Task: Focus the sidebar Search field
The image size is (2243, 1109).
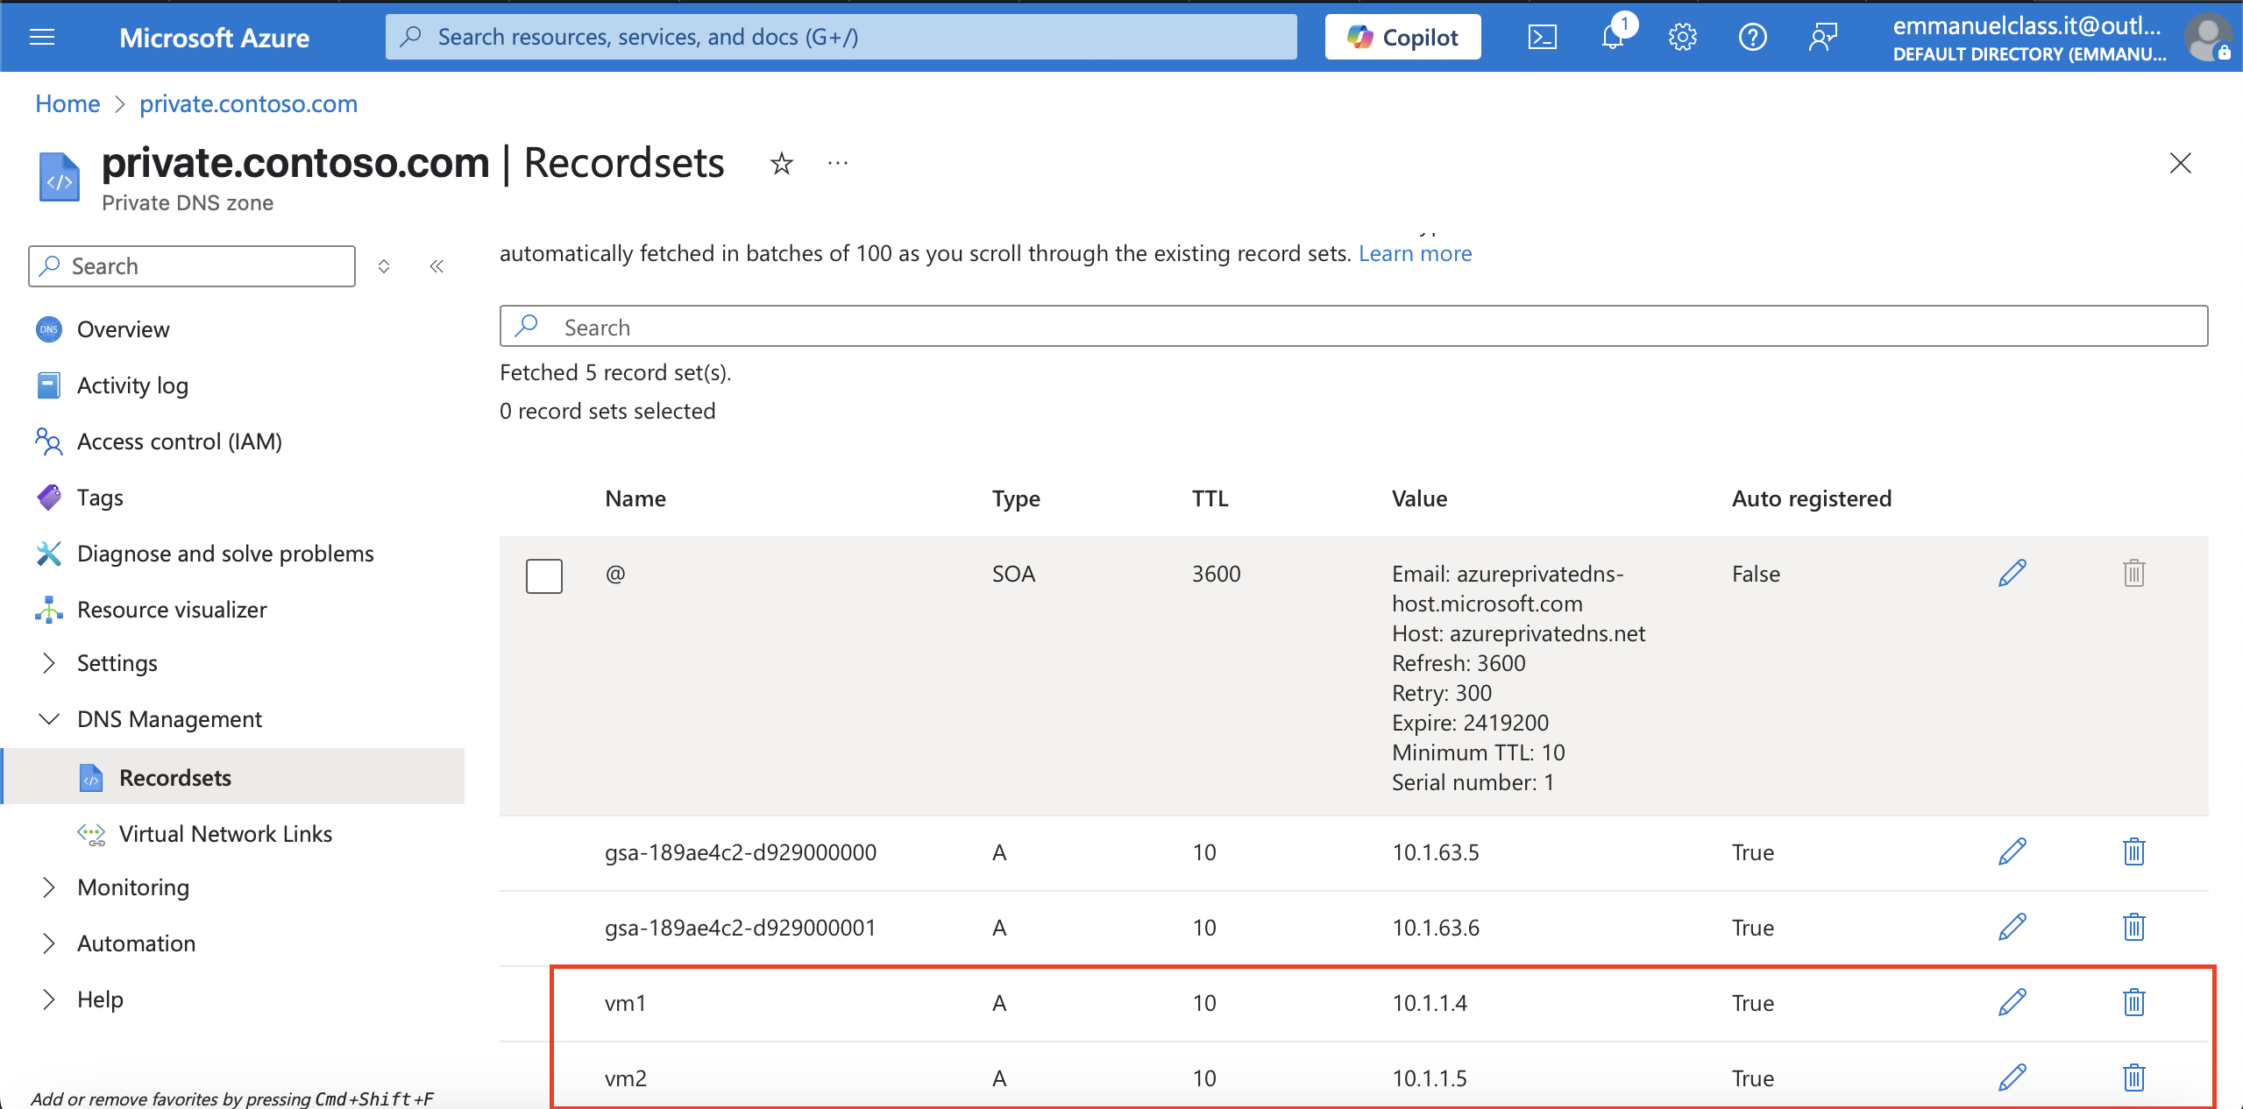Action: [x=192, y=266]
